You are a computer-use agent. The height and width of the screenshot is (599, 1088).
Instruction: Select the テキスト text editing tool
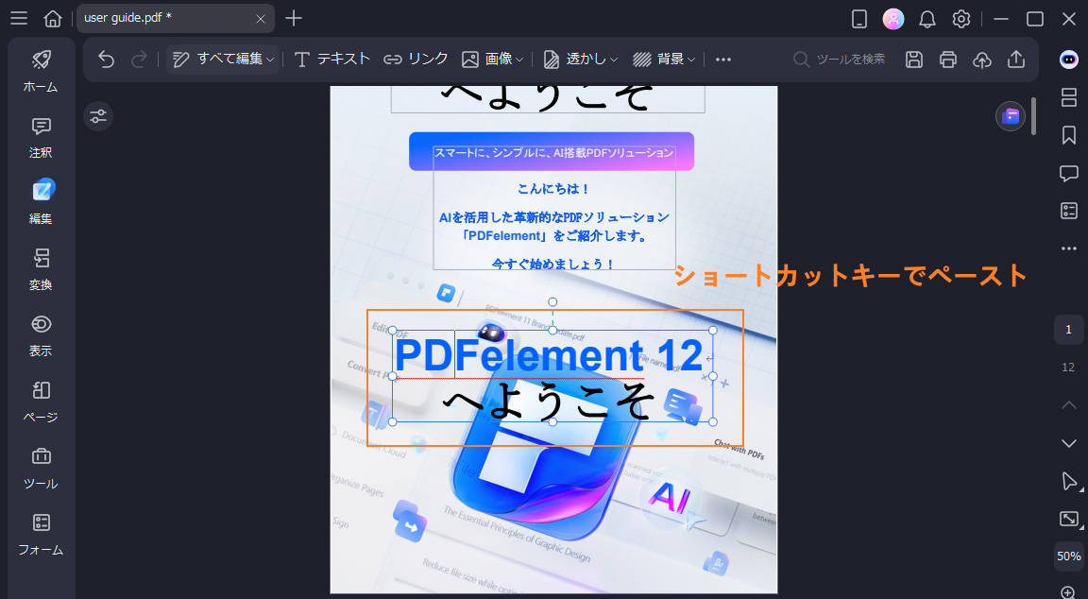(x=331, y=59)
